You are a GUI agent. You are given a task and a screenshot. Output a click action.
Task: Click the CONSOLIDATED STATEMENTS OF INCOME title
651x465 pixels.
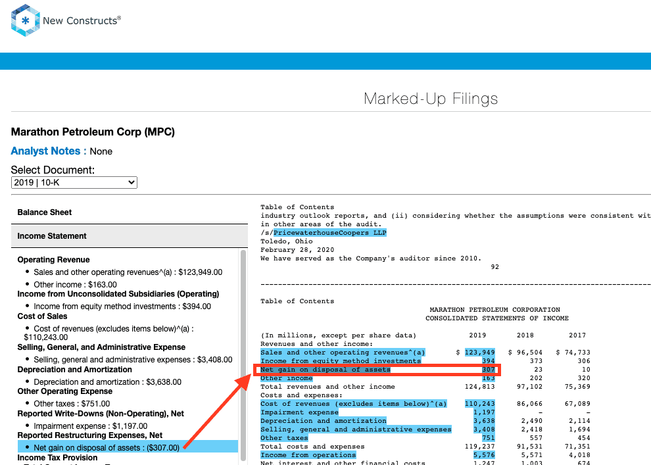(497, 318)
